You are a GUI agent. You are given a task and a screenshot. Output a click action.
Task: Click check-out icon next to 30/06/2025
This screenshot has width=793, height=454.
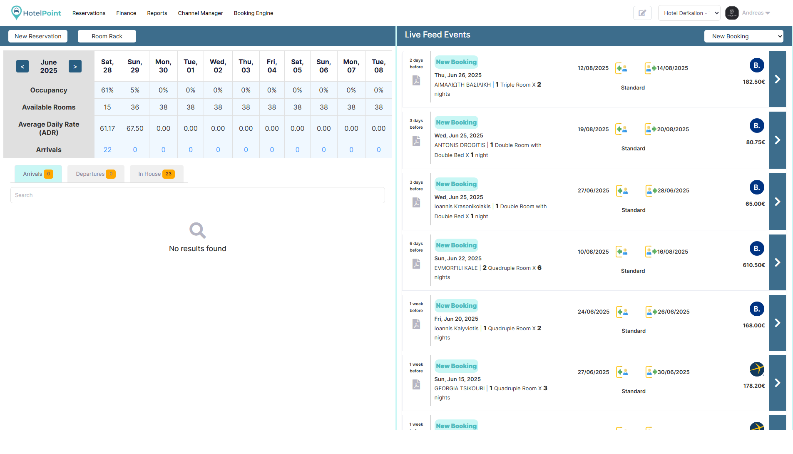651,372
